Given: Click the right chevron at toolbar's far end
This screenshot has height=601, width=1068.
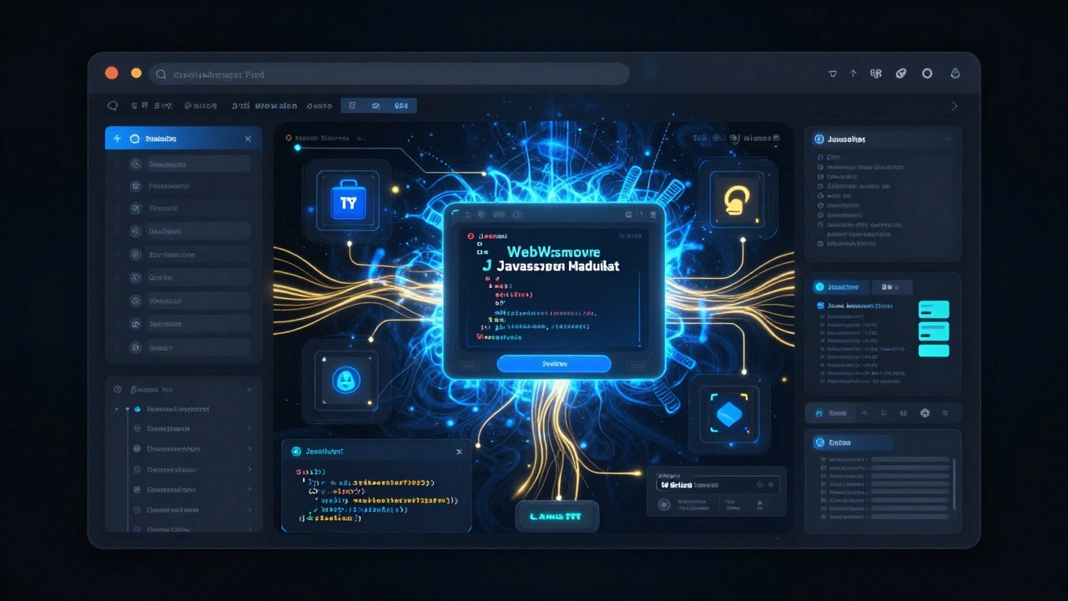Looking at the screenshot, I should [x=955, y=106].
